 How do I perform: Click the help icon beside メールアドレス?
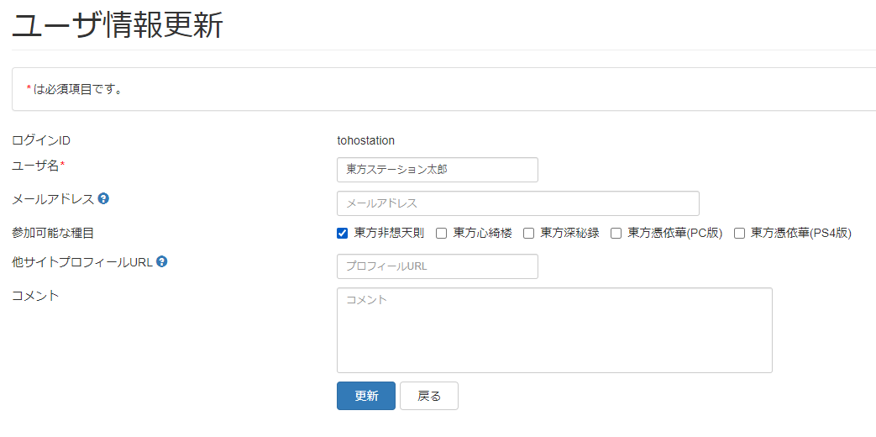(x=103, y=199)
